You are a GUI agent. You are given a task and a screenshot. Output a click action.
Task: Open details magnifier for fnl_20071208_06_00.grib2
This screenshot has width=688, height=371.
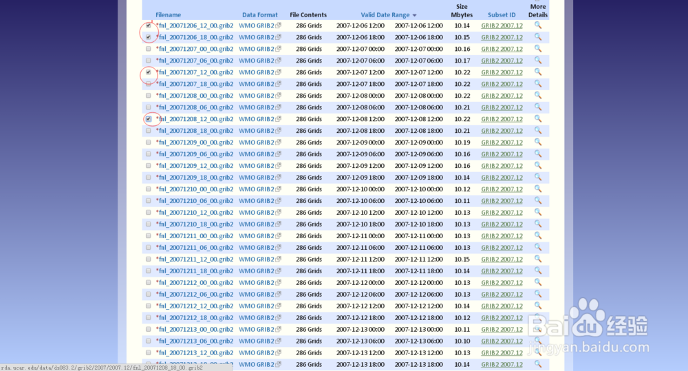(538, 107)
